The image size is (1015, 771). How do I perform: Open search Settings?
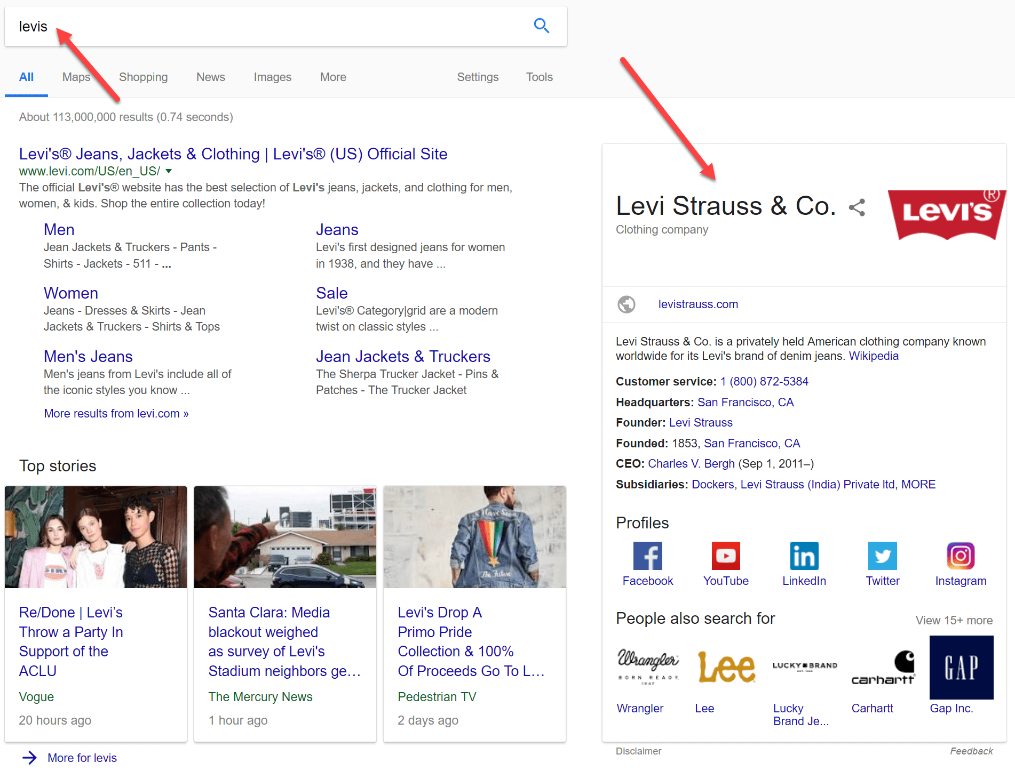(x=478, y=77)
